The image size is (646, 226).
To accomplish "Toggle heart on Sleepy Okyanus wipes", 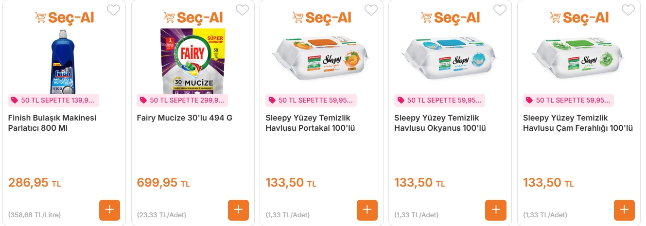I will pyautogui.click(x=500, y=10).
